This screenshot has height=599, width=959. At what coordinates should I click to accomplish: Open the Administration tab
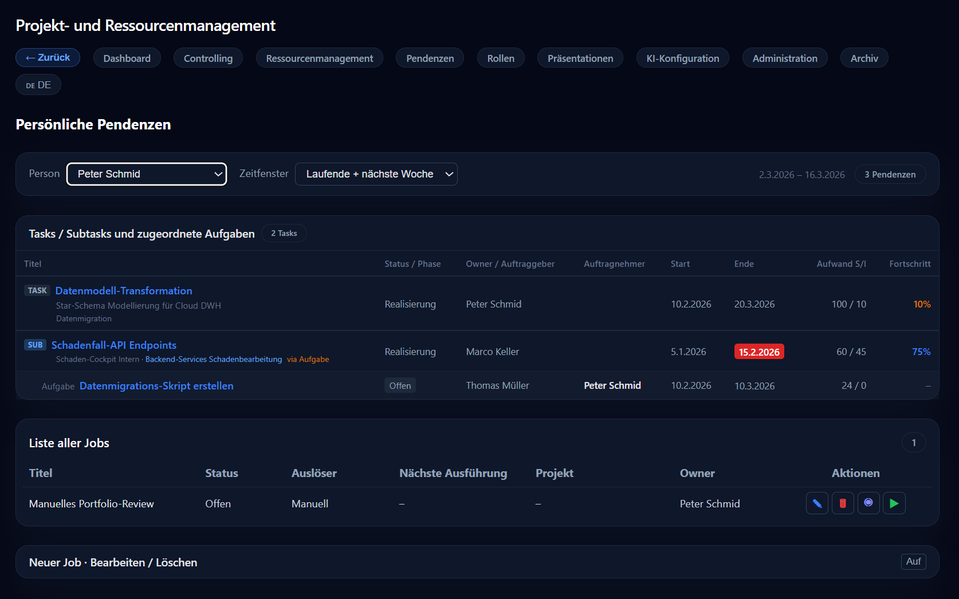point(785,58)
